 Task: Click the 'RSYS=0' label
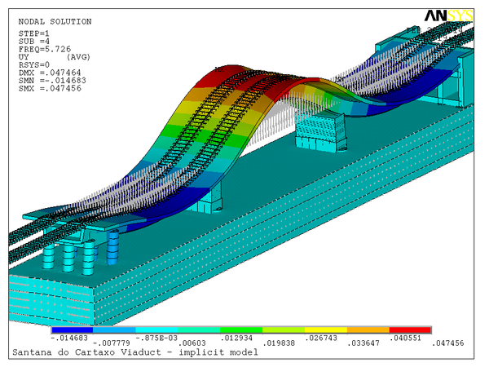33,65
